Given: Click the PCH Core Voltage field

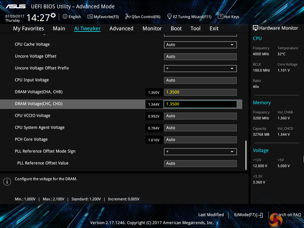Looking at the screenshot, I should (x=200, y=140).
